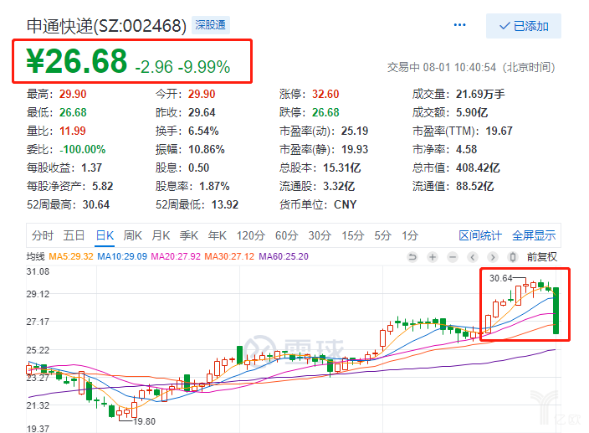Click the 货币单位 CNY text
Viewport: 589px width, 433px height.
click(x=346, y=204)
